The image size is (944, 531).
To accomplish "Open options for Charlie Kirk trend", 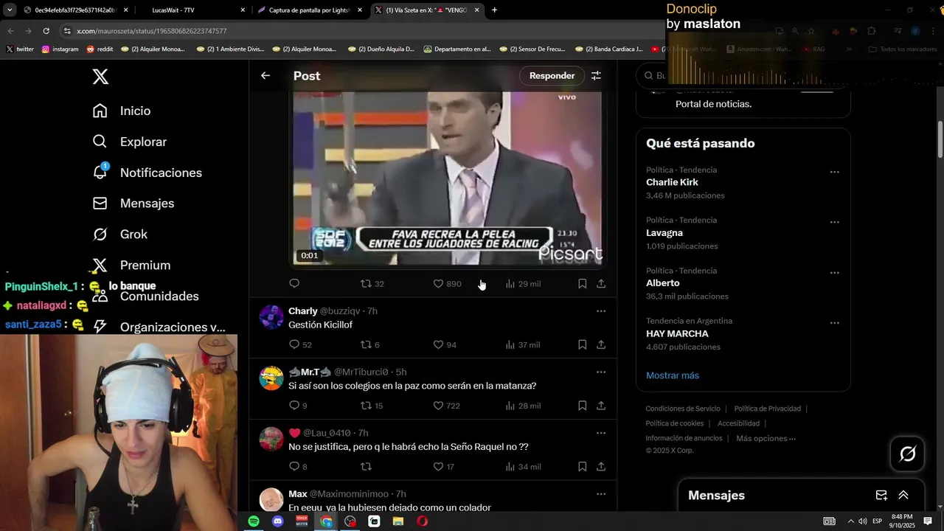I will click(834, 172).
